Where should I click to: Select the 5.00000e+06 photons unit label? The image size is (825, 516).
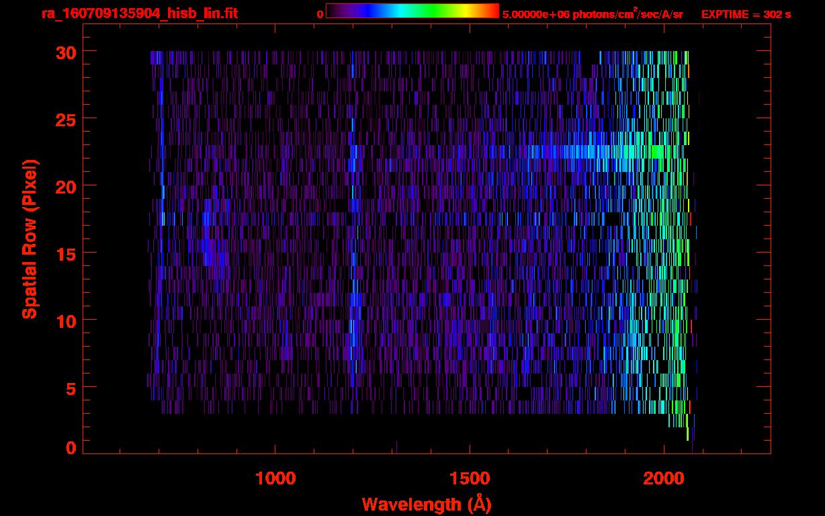coord(593,14)
